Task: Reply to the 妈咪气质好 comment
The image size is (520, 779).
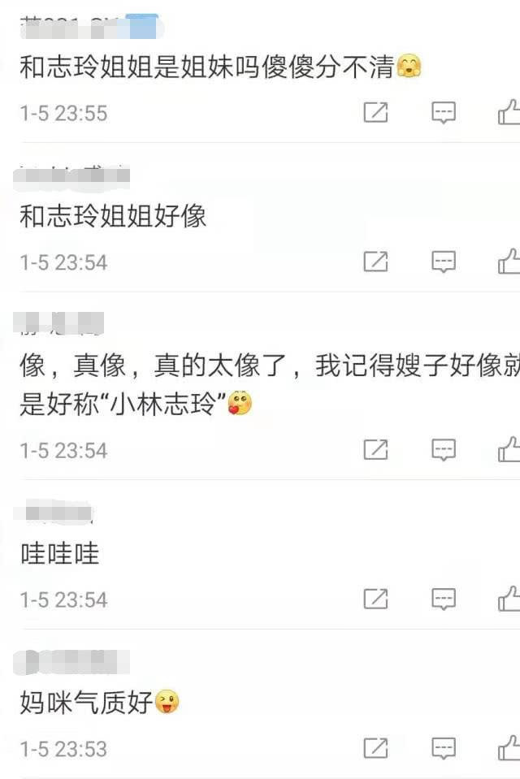Action: [x=444, y=747]
